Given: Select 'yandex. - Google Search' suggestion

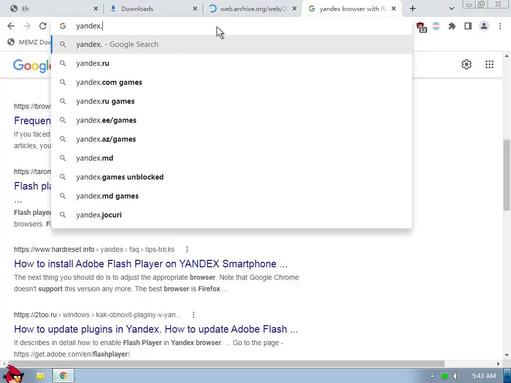Looking at the screenshot, I should point(232,44).
